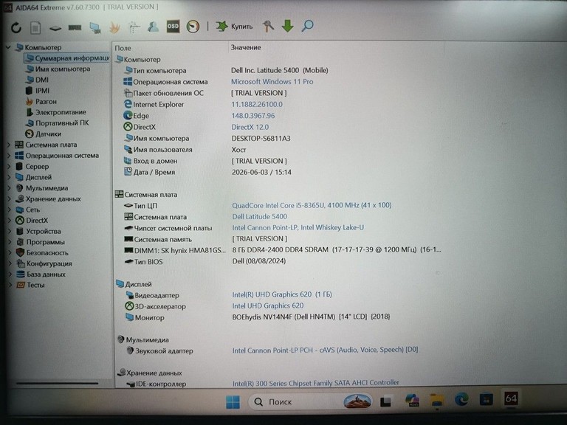Expand the Хранение данных tree node

9,198
